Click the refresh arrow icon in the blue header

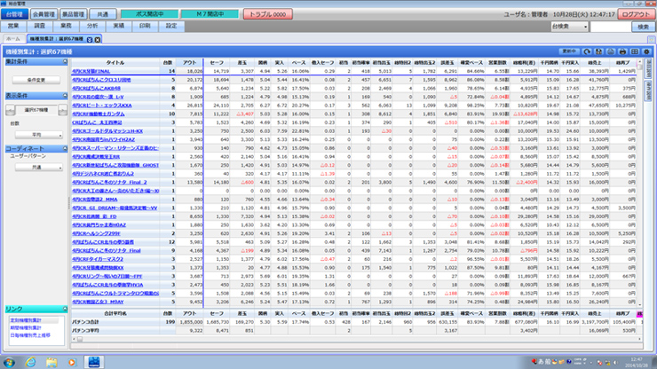tap(587, 51)
